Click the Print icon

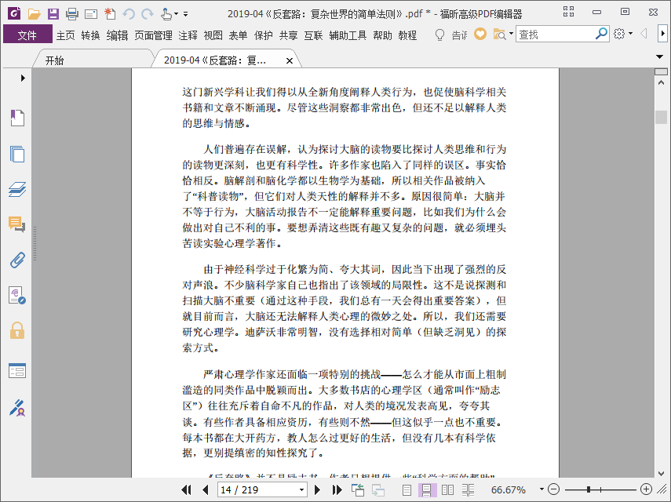click(x=72, y=14)
